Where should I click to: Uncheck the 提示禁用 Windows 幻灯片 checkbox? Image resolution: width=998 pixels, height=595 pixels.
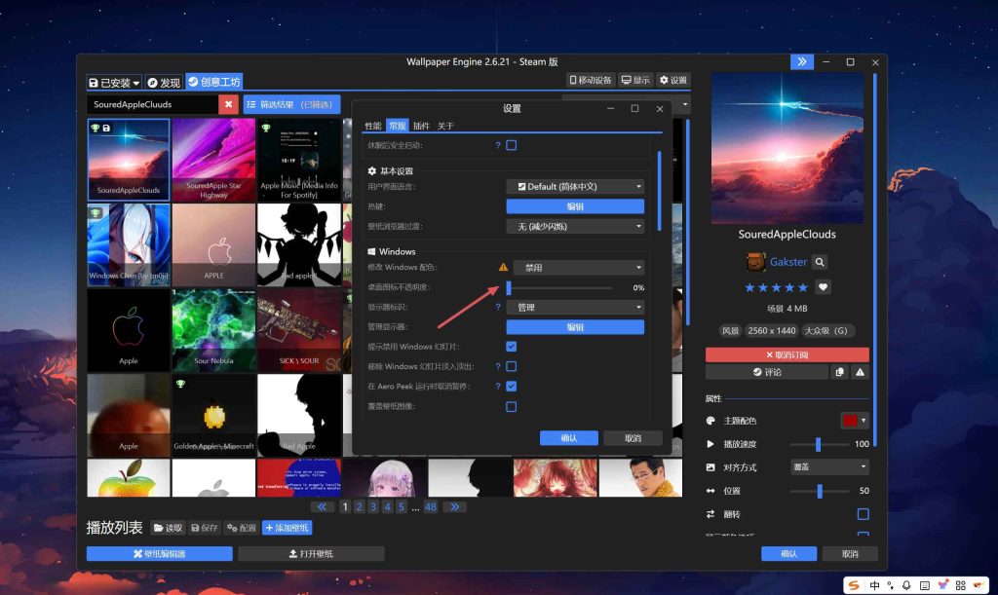point(511,347)
